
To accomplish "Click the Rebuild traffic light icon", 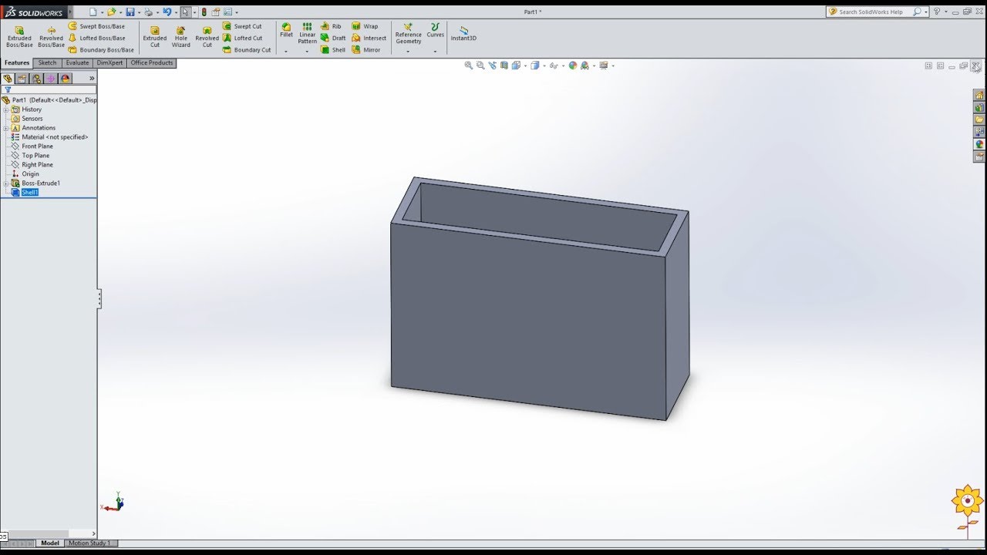I will point(204,12).
